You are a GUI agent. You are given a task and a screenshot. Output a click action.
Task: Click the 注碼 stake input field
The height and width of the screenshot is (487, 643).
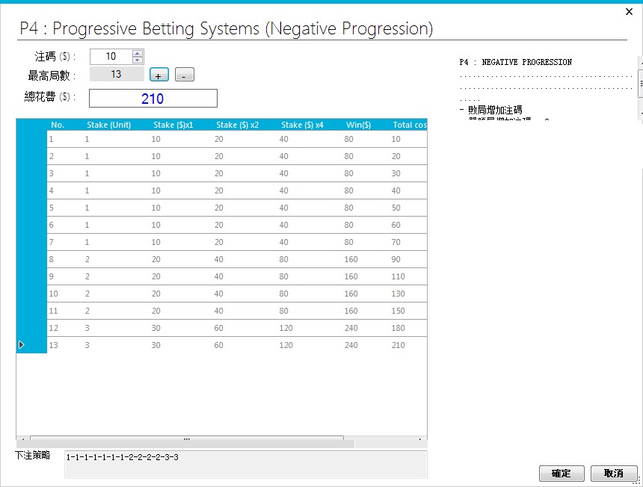click(x=110, y=57)
